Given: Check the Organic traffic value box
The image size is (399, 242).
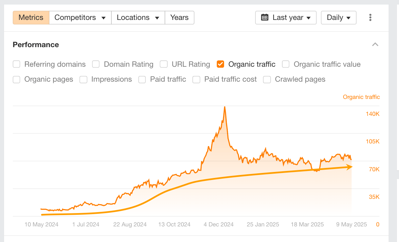Looking at the screenshot, I should (x=286, y=64).
